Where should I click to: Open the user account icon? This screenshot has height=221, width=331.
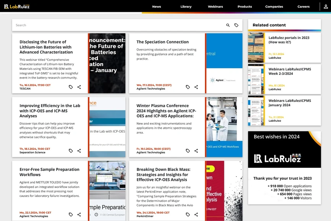(x=326, y=6)
